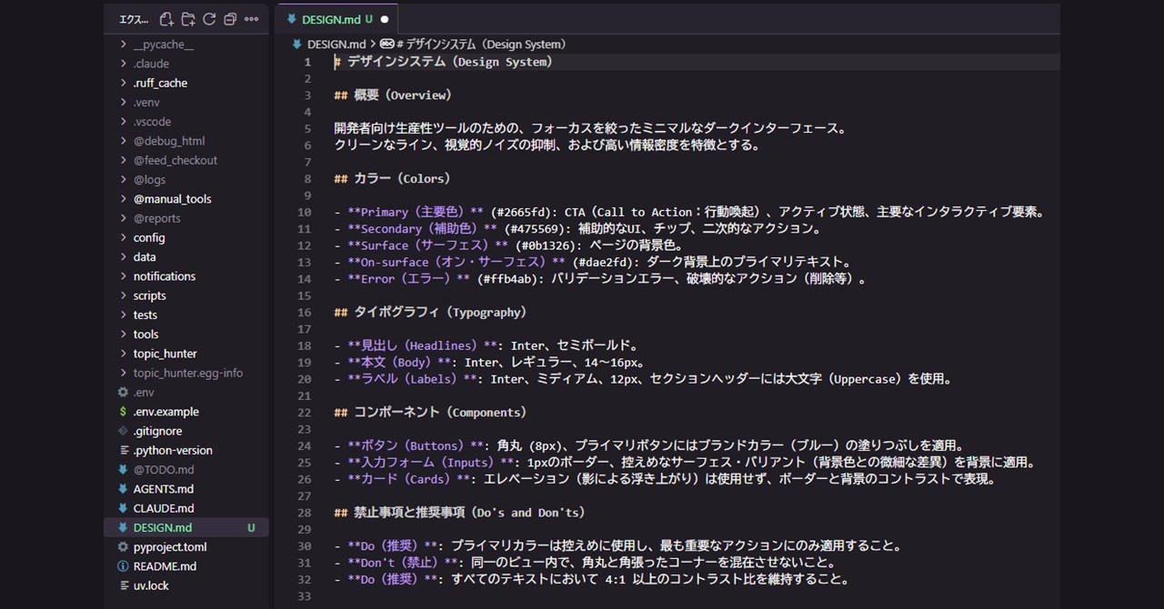Screen dimensions: 1164x609
Task: Click line number 10 in the gutter
Action: (x=304, y=213)
